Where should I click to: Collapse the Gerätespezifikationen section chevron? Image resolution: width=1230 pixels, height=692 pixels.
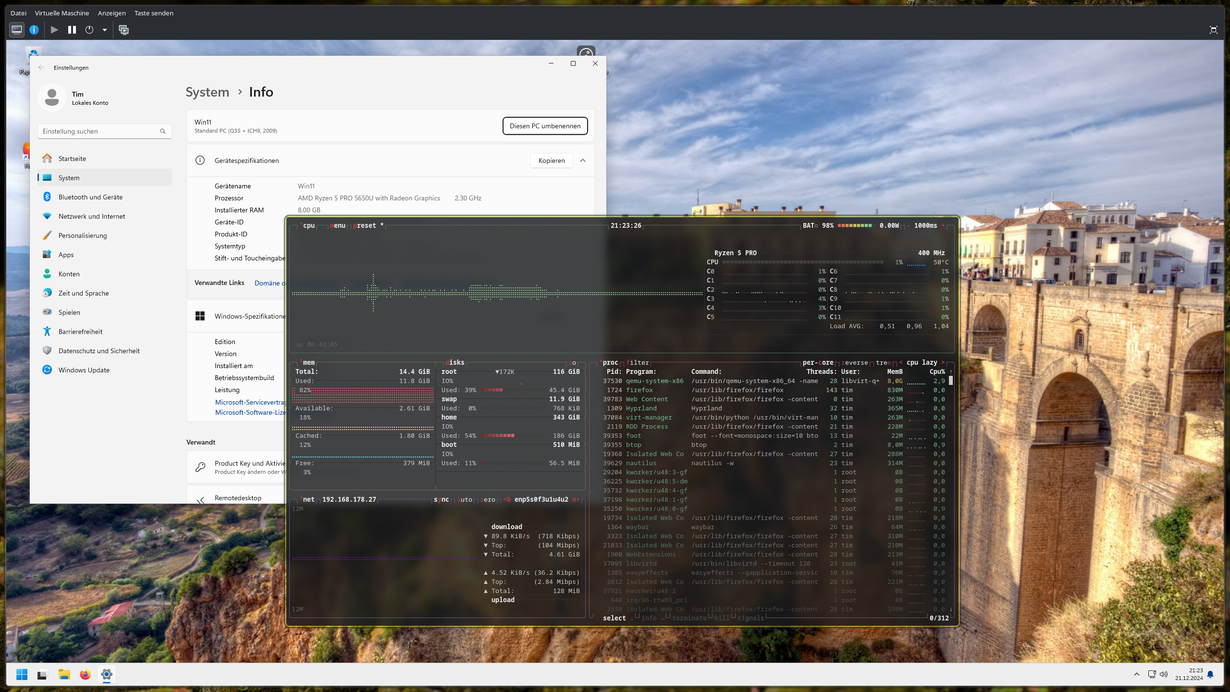coord(583,161)
